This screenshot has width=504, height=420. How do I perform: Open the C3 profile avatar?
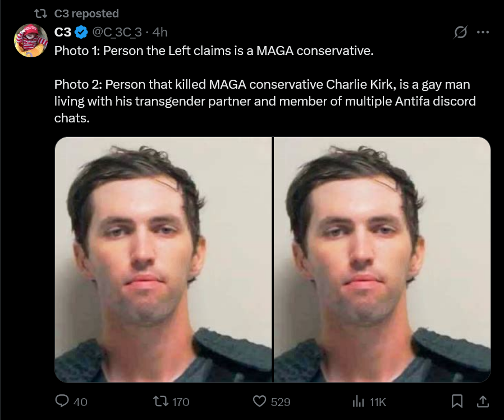(30, 40)
